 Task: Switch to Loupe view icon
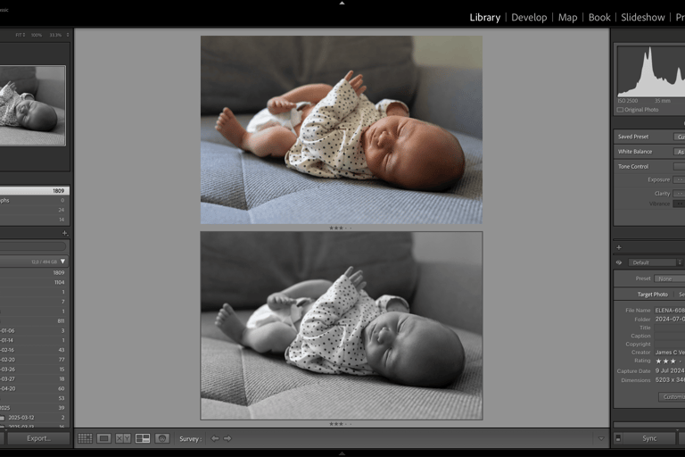[x=104, y=438]
